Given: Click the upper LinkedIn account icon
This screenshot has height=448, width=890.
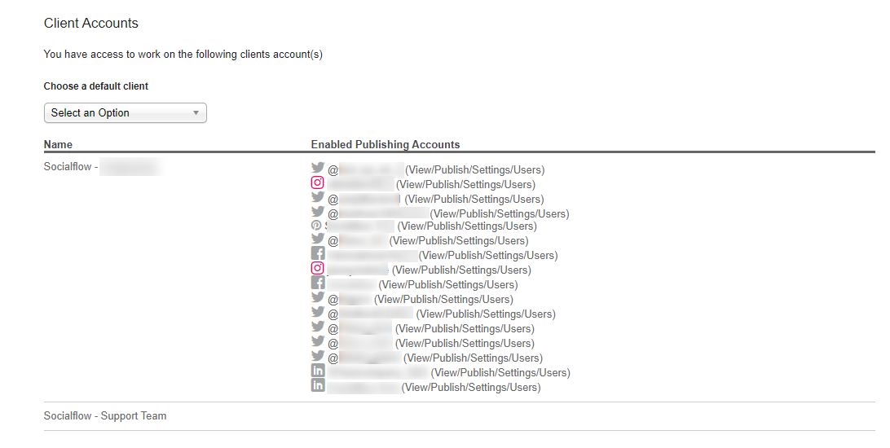Looking at the screenshot, I should pyautogui.click(x=318, y=371).
